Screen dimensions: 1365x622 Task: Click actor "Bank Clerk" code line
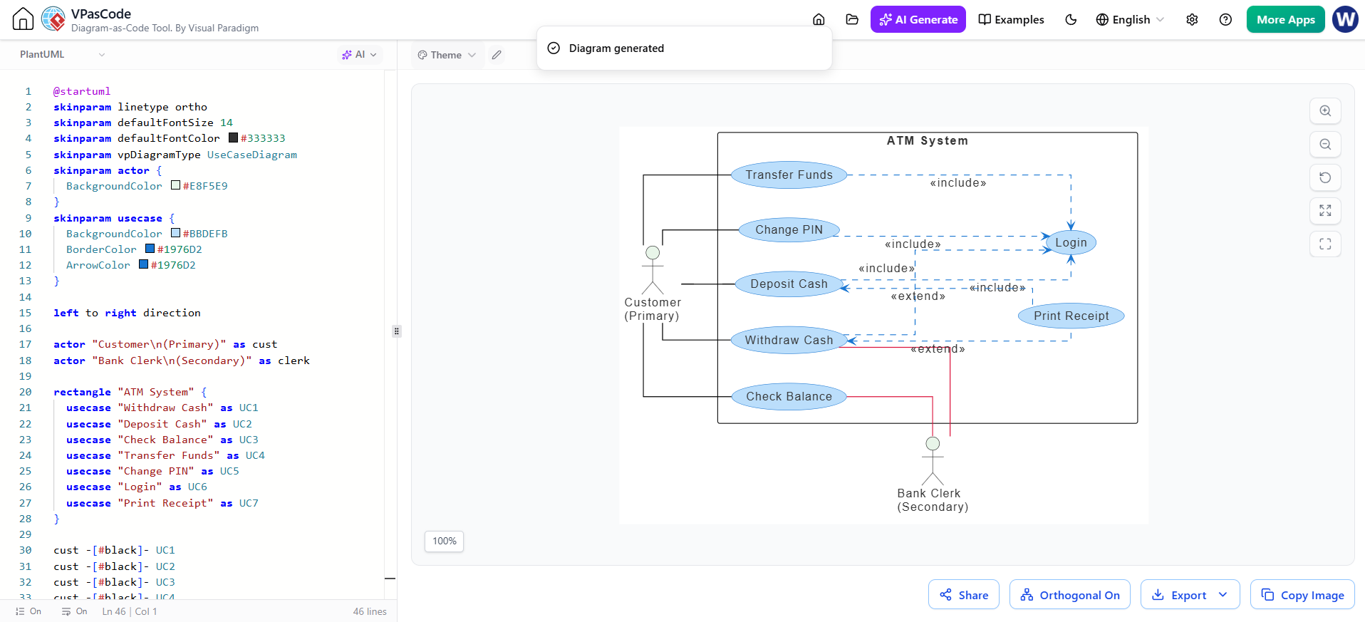pos(181,361)
